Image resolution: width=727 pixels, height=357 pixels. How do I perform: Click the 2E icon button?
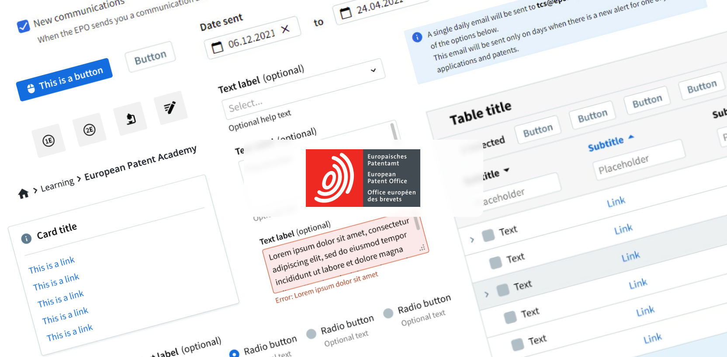pyautogui.click(x=89, y=130)
